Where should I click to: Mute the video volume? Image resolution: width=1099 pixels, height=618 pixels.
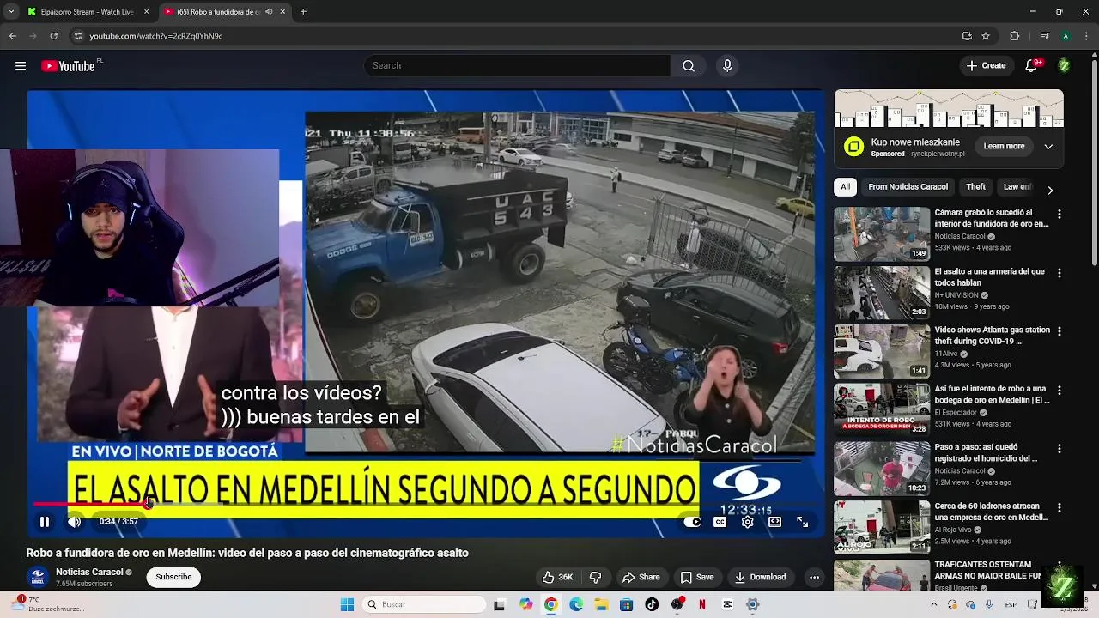pos(75,522)
